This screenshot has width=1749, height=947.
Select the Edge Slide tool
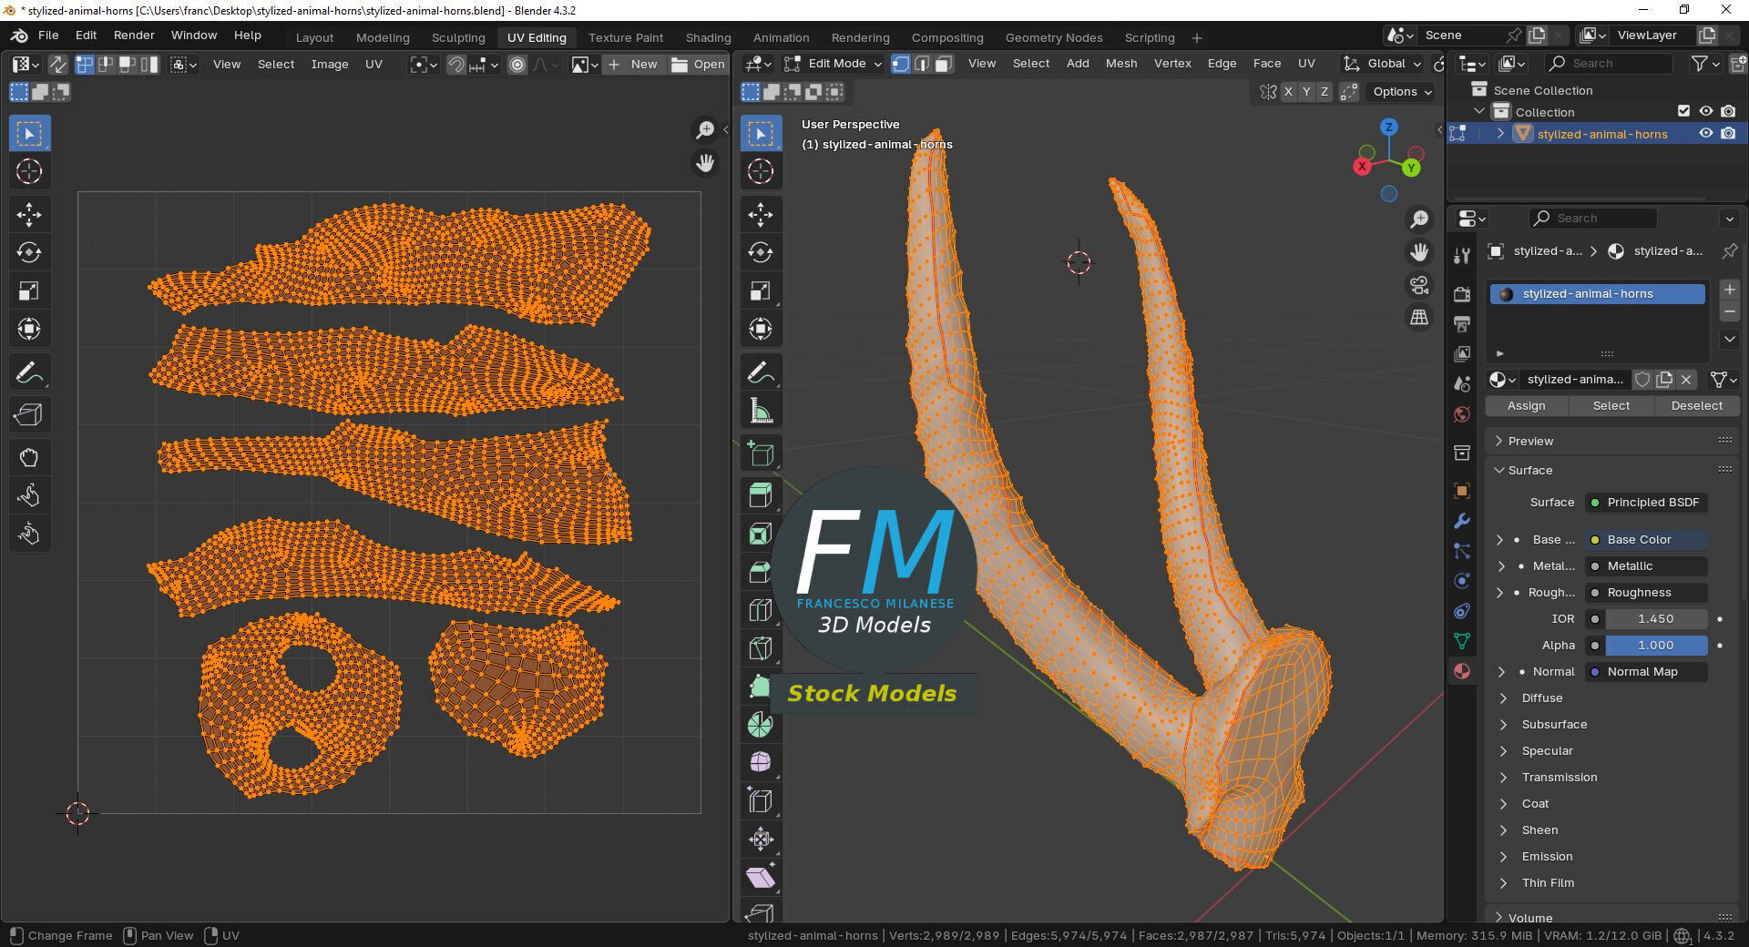[761, 801]
